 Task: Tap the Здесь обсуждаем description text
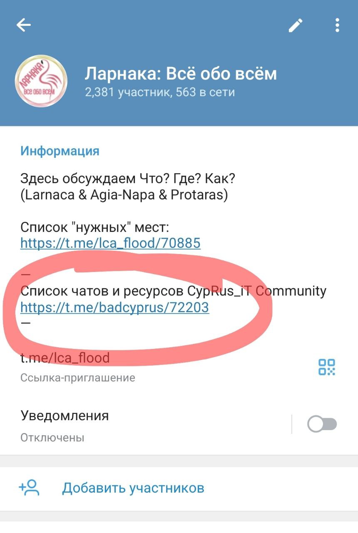click(x=128, y=187)
